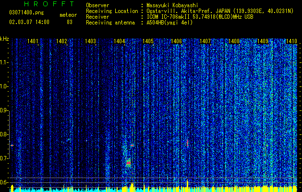Viewport: 302px width, 192px height.
Task: Click the 0.6 kHz axis tick
Action: (x=4, y=182)
